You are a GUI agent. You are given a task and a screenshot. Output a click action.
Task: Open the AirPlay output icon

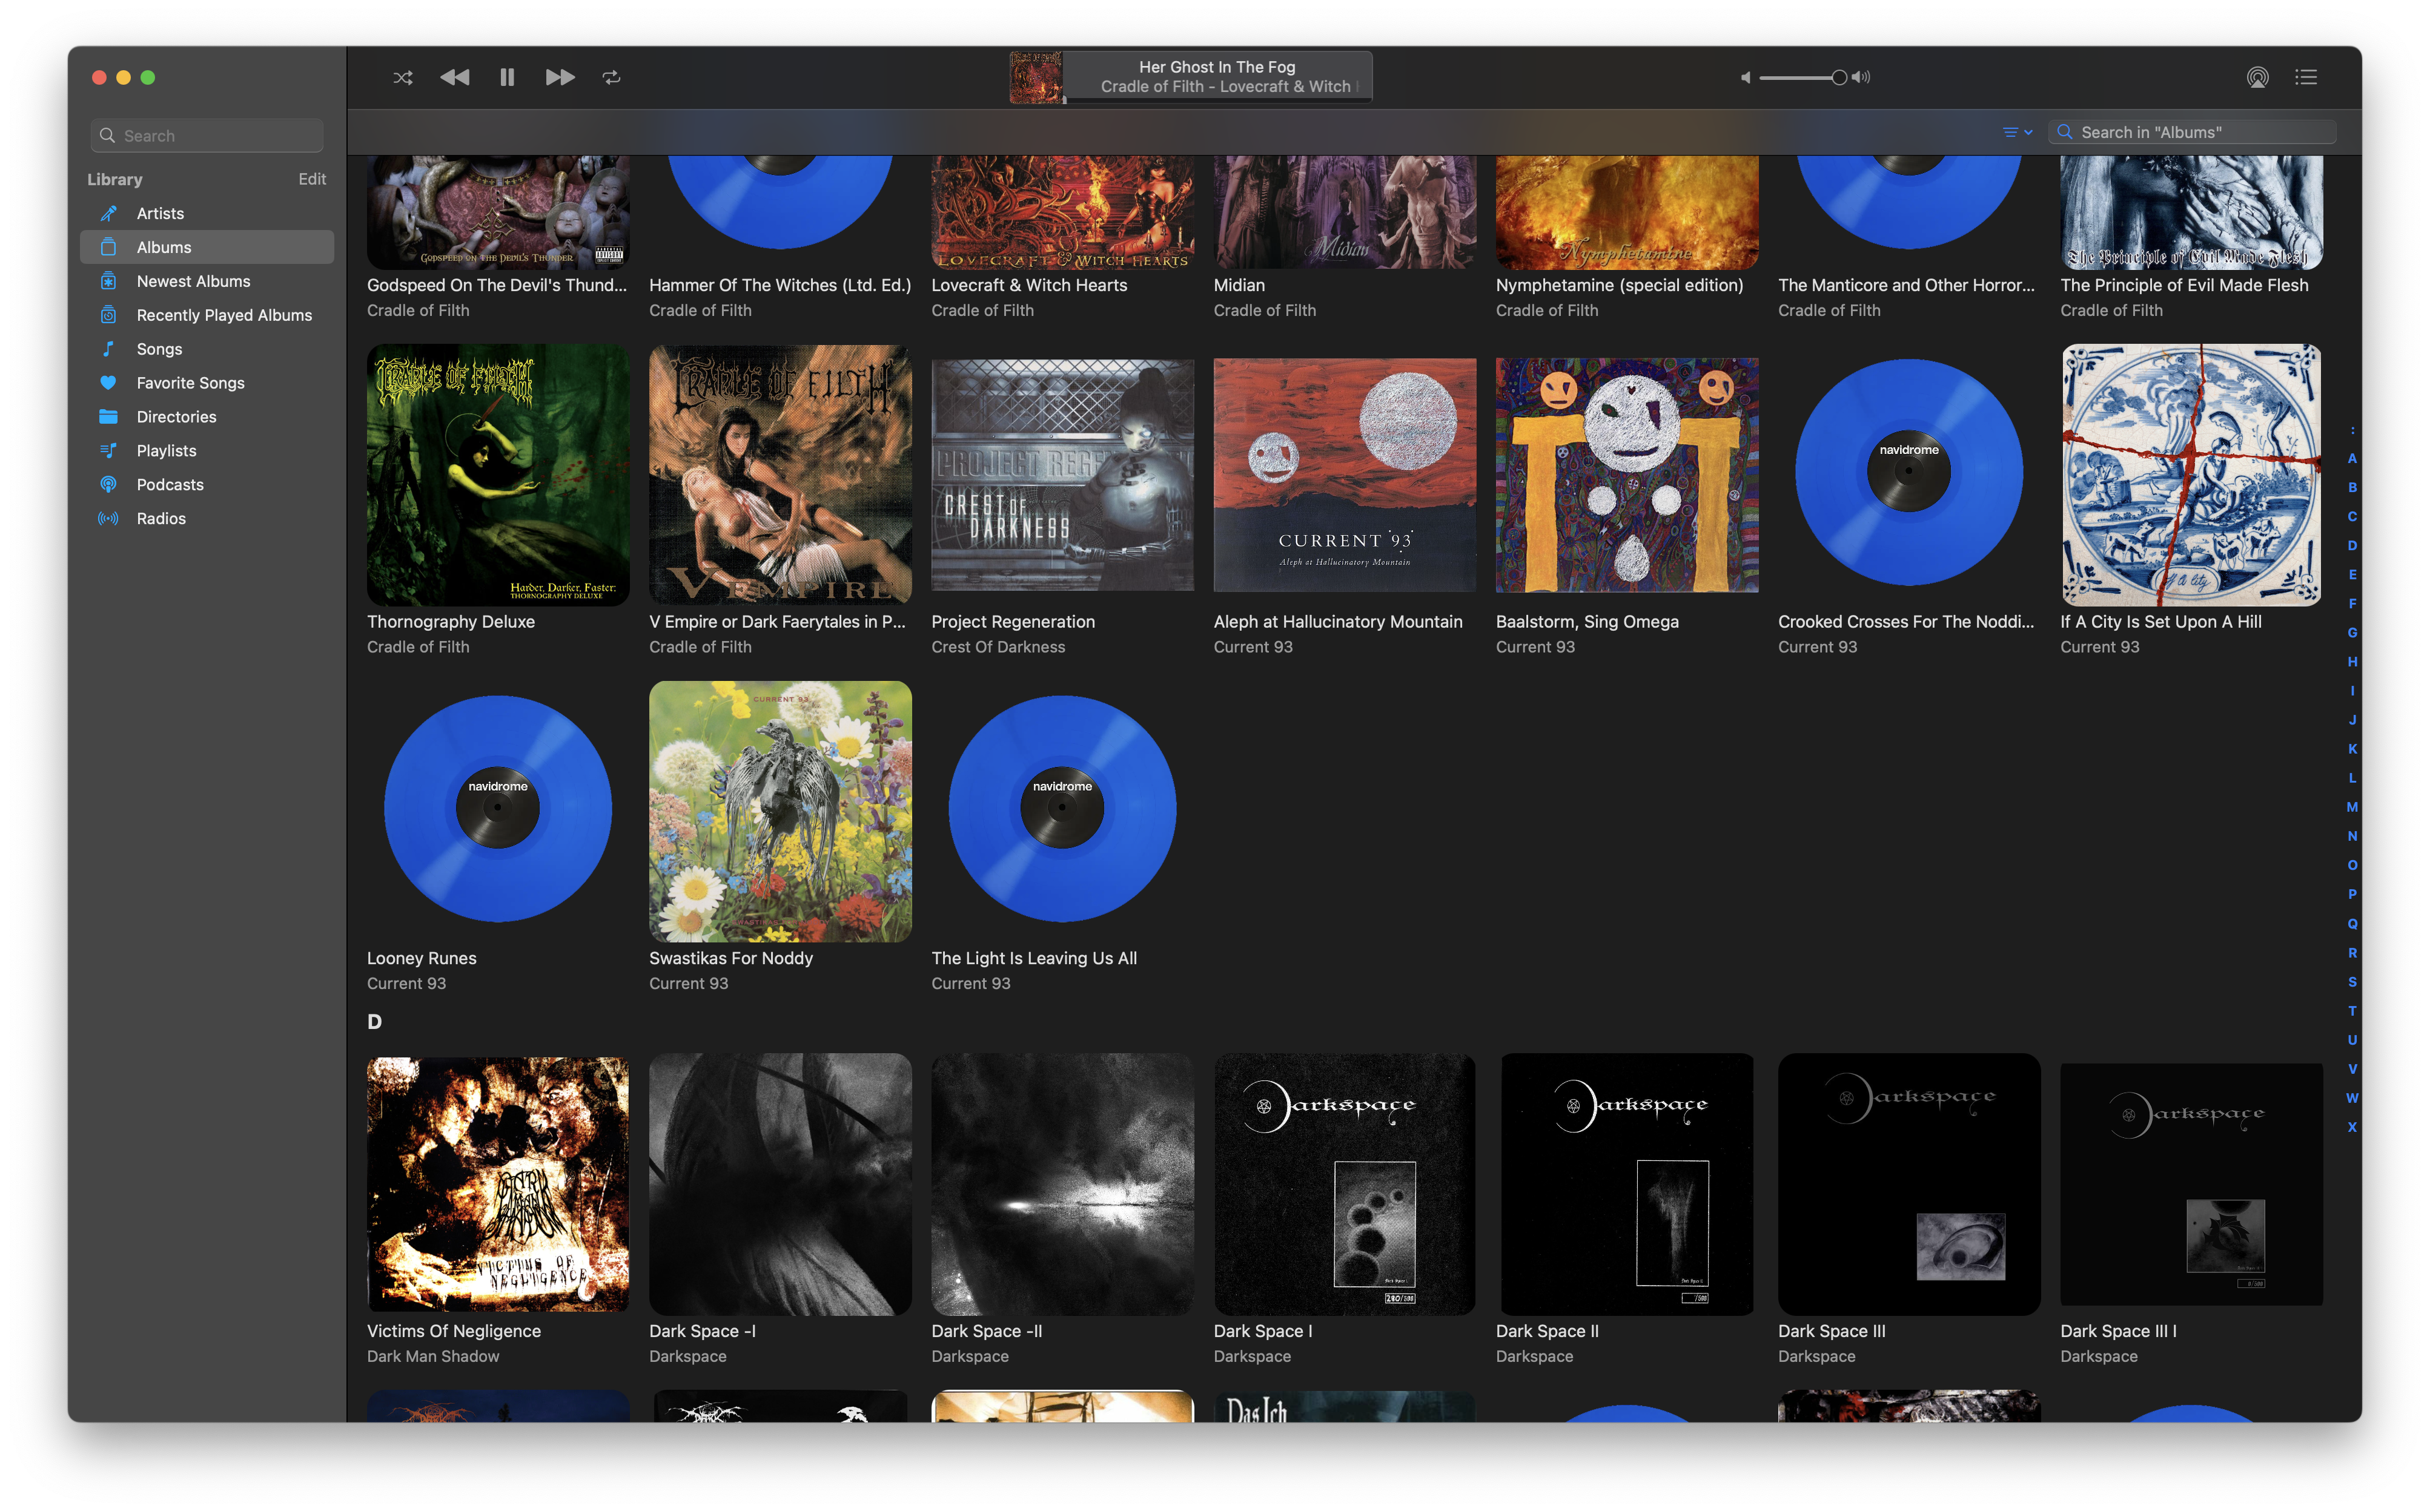(x=2257, y=77)
